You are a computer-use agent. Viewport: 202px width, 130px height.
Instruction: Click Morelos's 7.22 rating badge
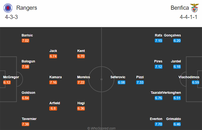[81, 82]
